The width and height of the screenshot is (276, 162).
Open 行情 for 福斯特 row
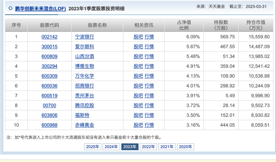click(149, 115)
